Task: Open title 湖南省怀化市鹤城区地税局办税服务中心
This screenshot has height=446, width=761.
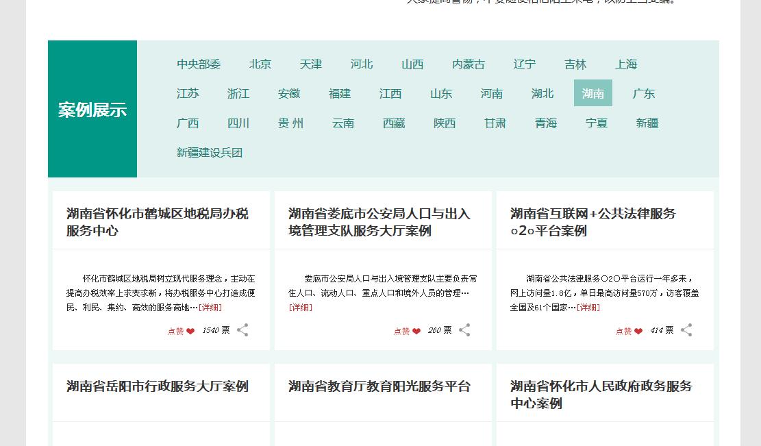Action: [158, 222]
